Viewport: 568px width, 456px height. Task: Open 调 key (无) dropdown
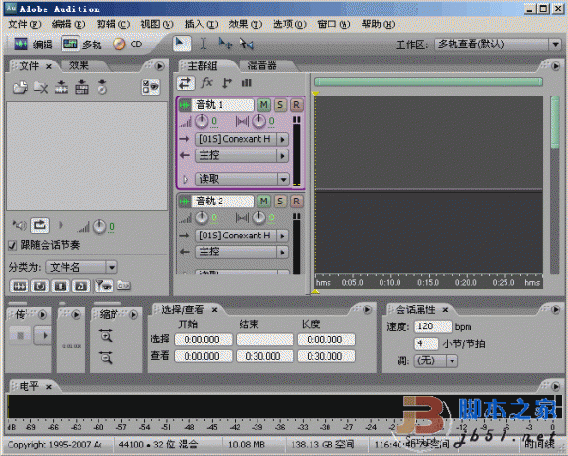pyautogui.click(x=453, y=360)
